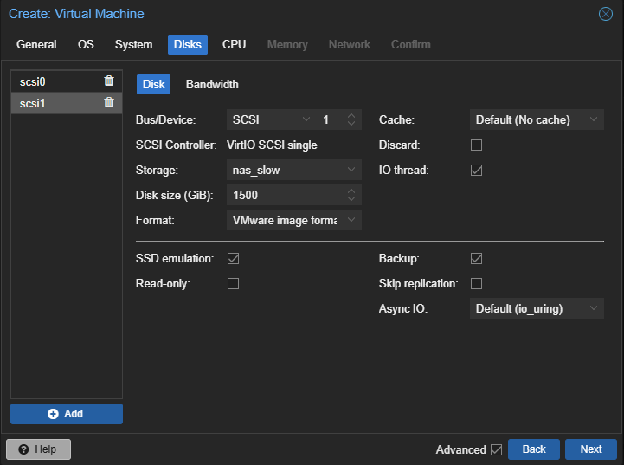Open the Async IO dropdown
The height and width of the screenshot is (465, 624).
[x=537, y=308]
